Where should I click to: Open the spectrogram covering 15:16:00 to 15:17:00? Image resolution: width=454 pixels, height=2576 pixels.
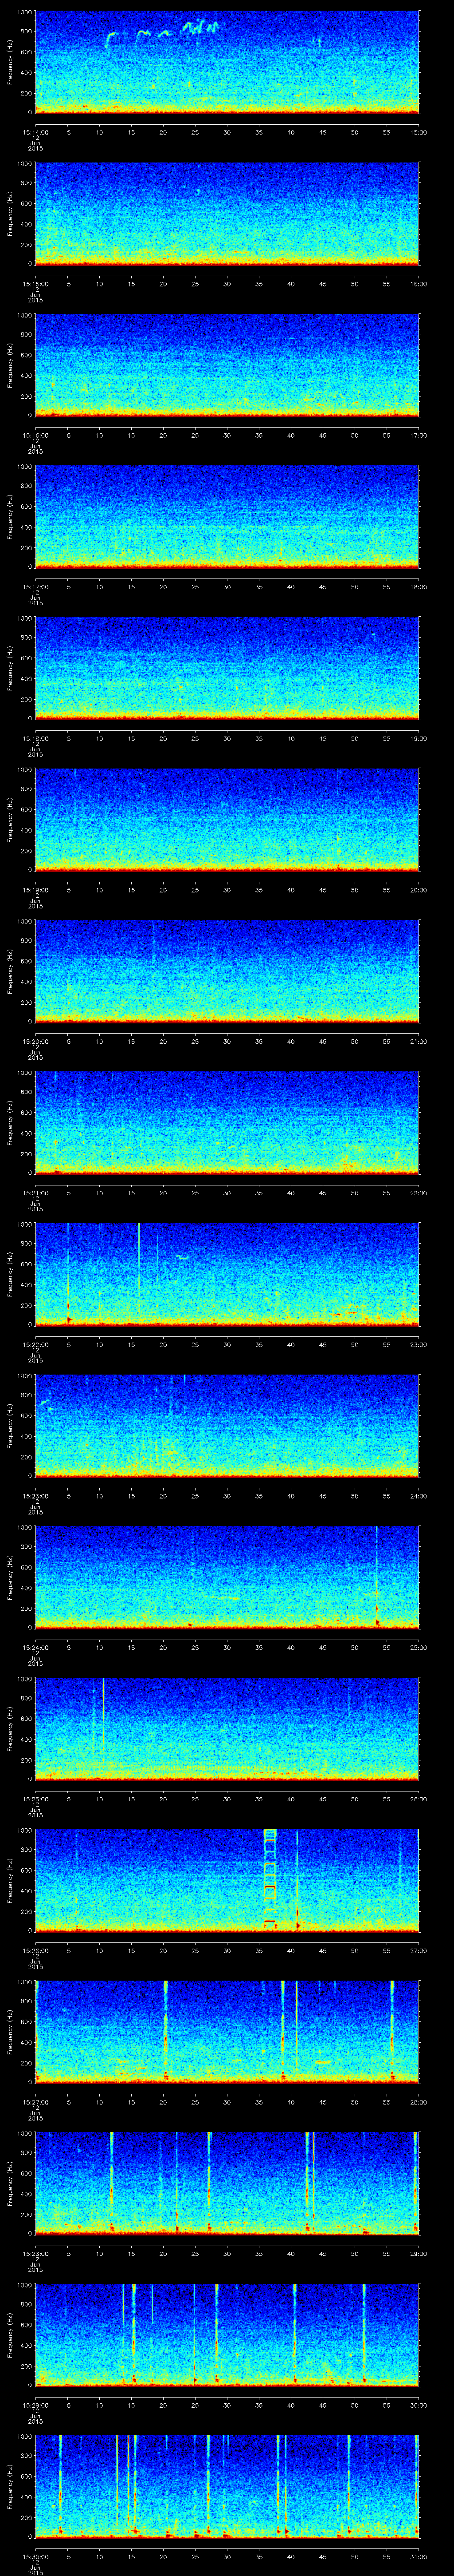227,365
